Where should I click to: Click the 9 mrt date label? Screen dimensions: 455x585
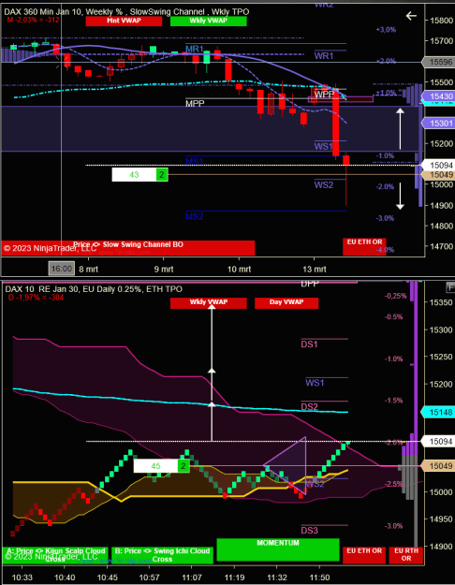(164, 269)
